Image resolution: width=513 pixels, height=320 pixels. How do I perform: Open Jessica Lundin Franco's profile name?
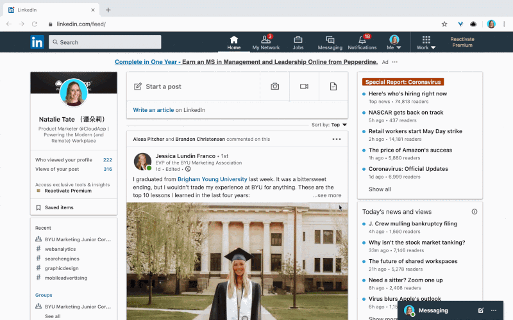pyautogui.click(x=185, y=156)
